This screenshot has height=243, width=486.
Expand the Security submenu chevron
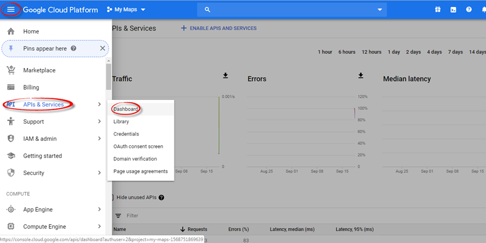(x=99, y=173)
